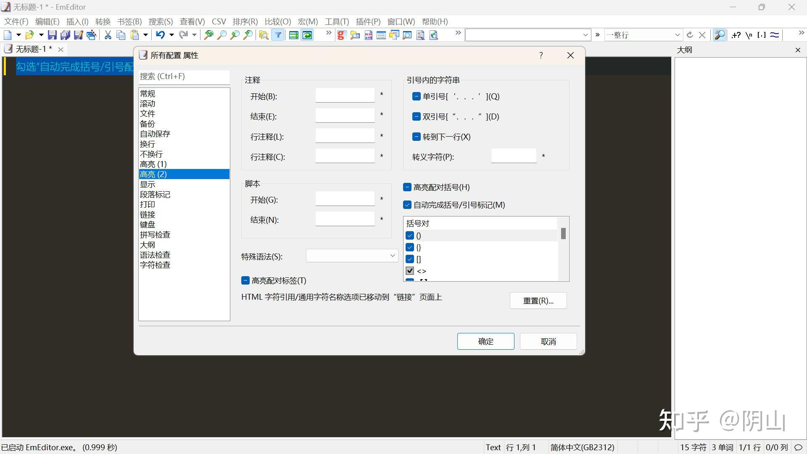Click the magnifier search icon near the search box
The width and height of the screenshot is (807, 454).
(719, 35)
